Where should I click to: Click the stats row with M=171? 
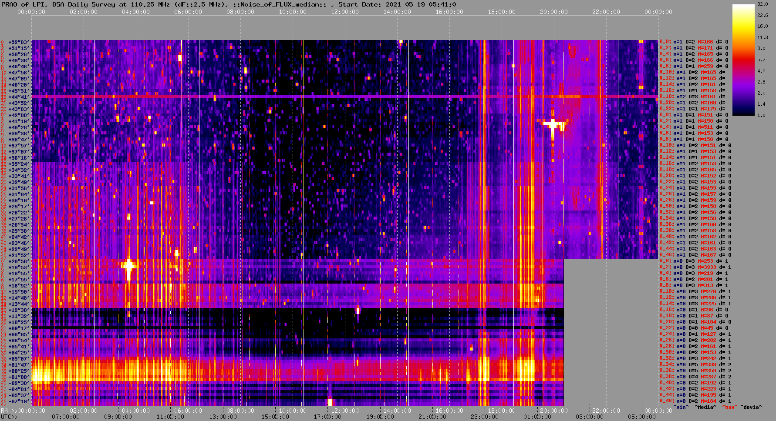click(x=694, y=48)
